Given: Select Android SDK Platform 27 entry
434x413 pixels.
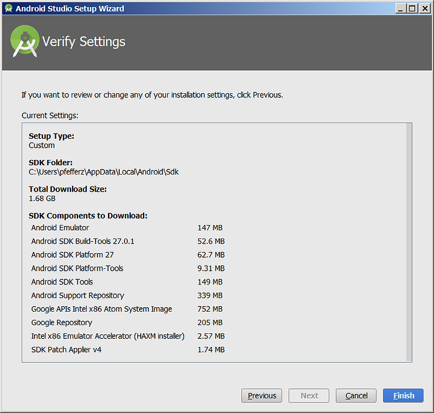Looking at the screenshot, I should pos(72,255).
